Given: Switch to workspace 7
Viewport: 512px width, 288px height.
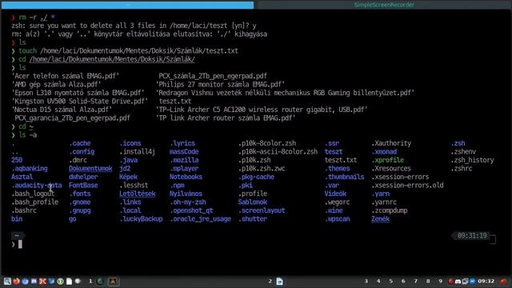Looking at the screenshot, I should 416,281.
